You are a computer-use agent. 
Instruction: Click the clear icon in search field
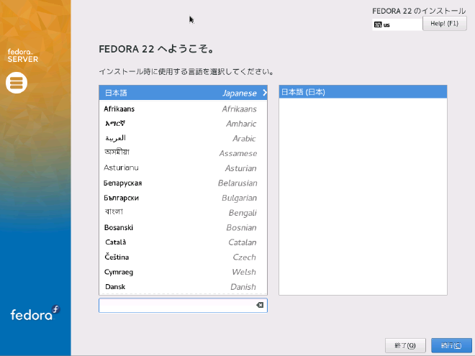tap(260, 306)
